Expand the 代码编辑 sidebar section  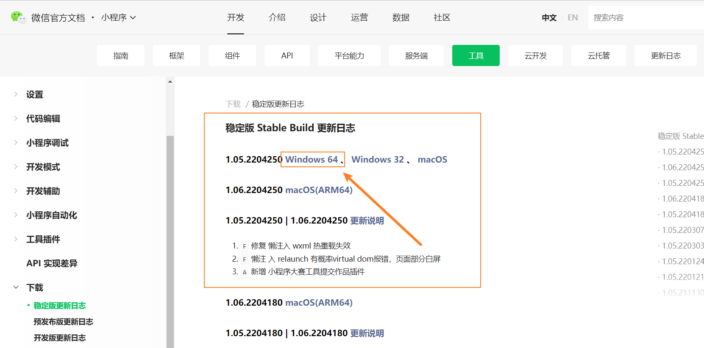point(43,119)
